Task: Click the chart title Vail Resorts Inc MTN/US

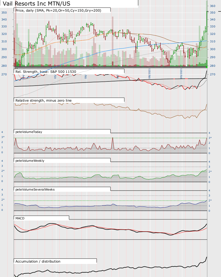Action: [36, 4]
